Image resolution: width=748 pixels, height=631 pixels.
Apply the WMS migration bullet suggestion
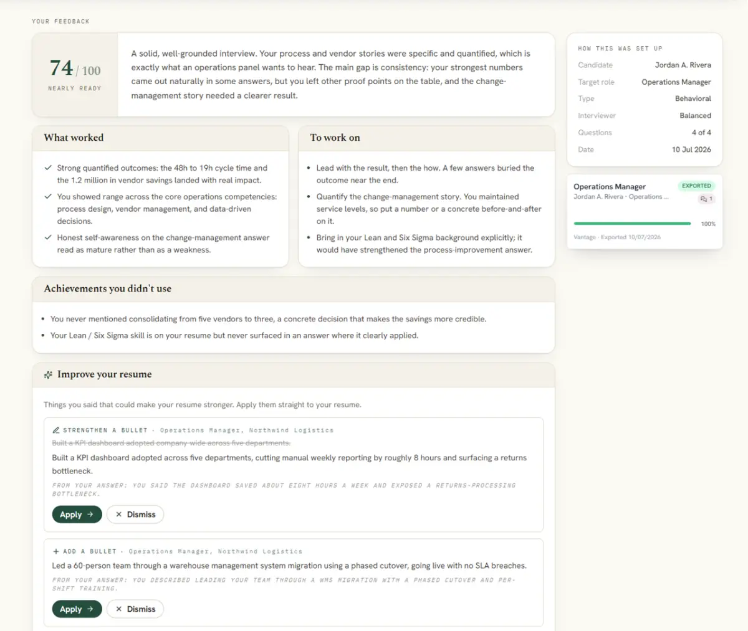[77, 609]
